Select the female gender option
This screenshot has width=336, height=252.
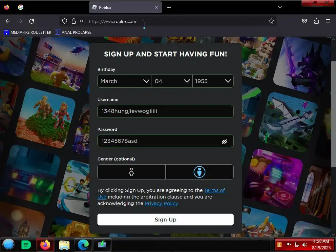tap(131, 172)
